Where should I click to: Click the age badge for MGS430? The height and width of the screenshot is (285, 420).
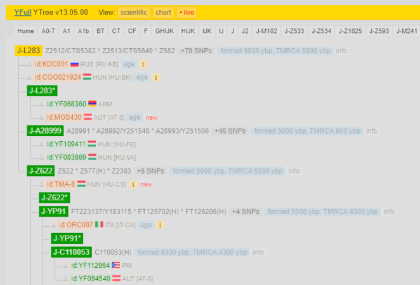click(x=135, y=117)
